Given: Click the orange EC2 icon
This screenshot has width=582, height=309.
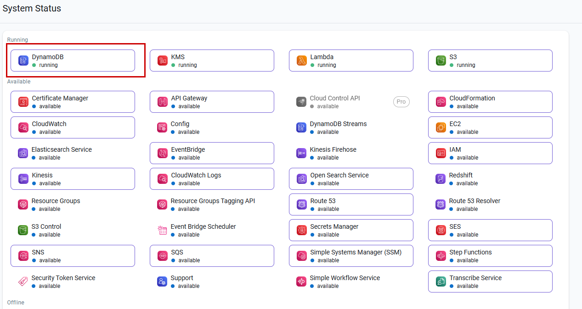Looking at the screenshot, I should (441, 127).
